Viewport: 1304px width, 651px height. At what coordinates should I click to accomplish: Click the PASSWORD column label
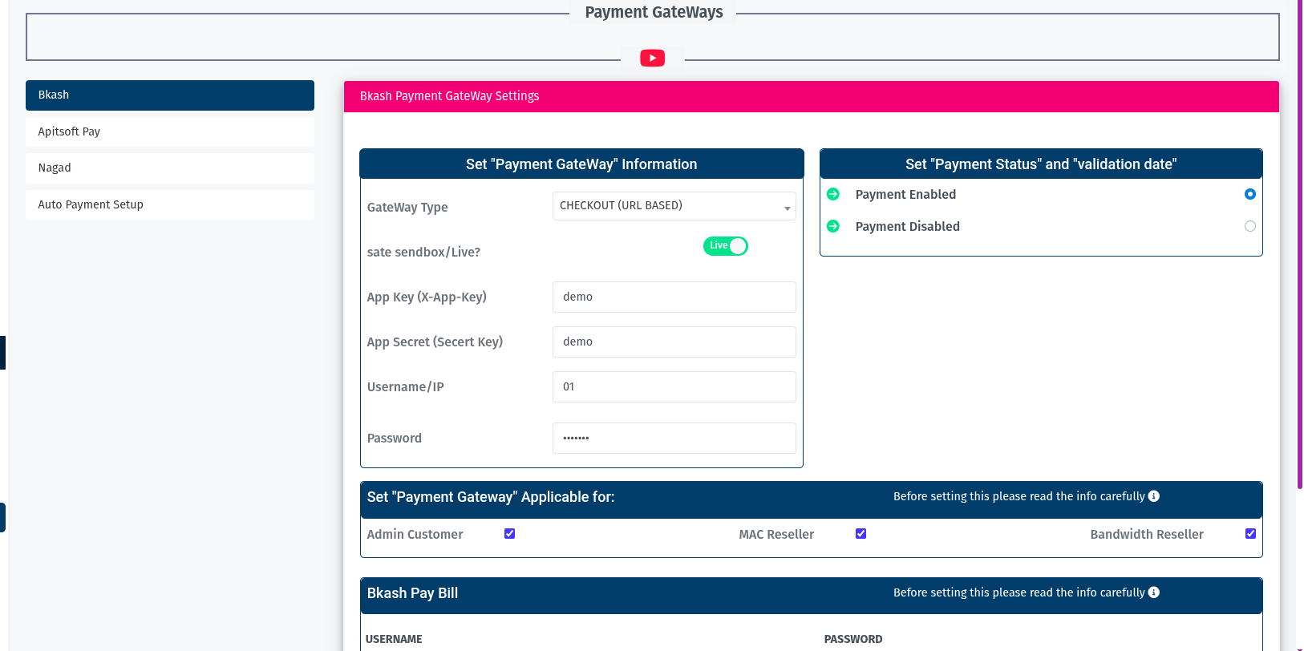[853, 639]
